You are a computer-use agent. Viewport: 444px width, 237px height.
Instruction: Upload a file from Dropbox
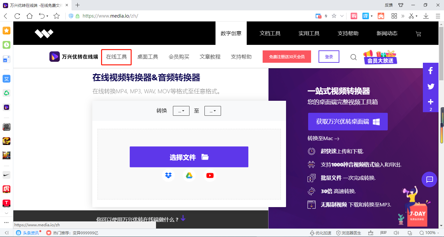click(168, 175)
